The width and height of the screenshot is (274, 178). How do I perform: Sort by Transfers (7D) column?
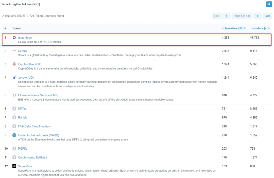click(x=260, y=28)
